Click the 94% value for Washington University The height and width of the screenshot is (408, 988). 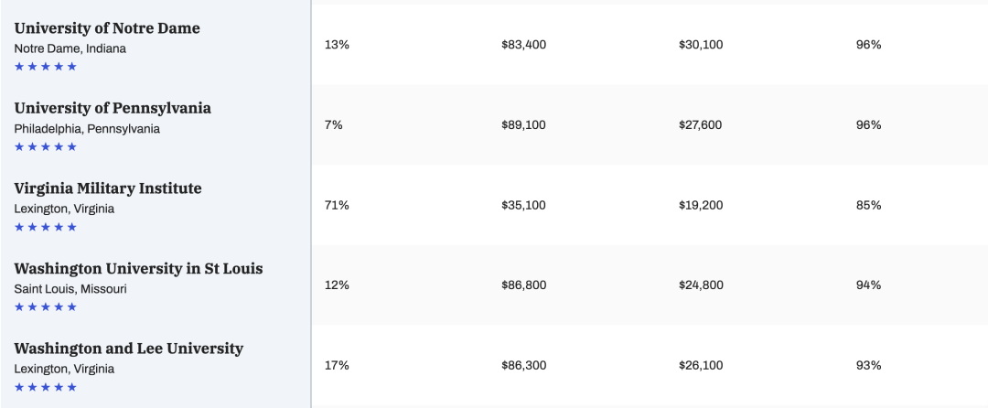point(868,285)
